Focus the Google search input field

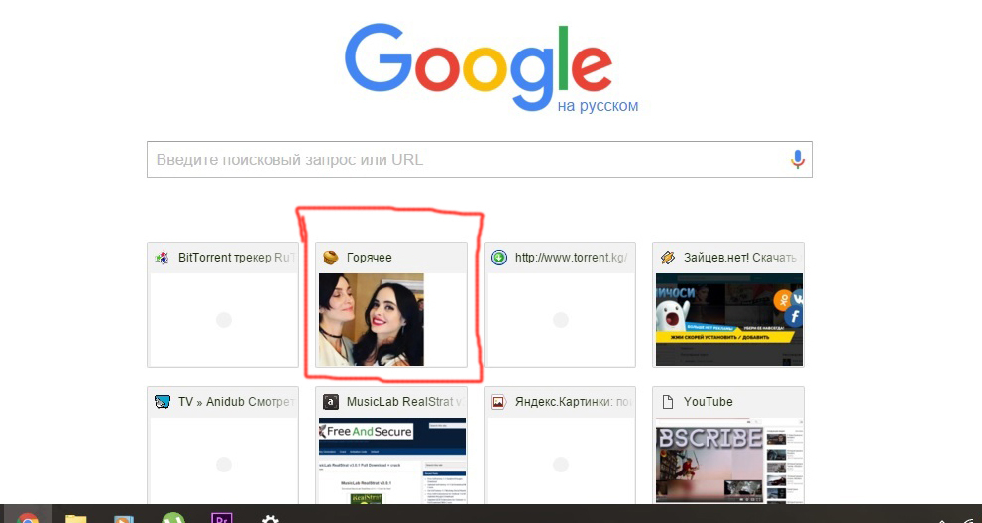pyautogui.click(x=466, y=159)
